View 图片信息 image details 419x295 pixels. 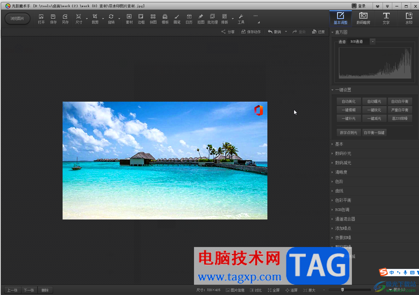[x=235, y=290]
